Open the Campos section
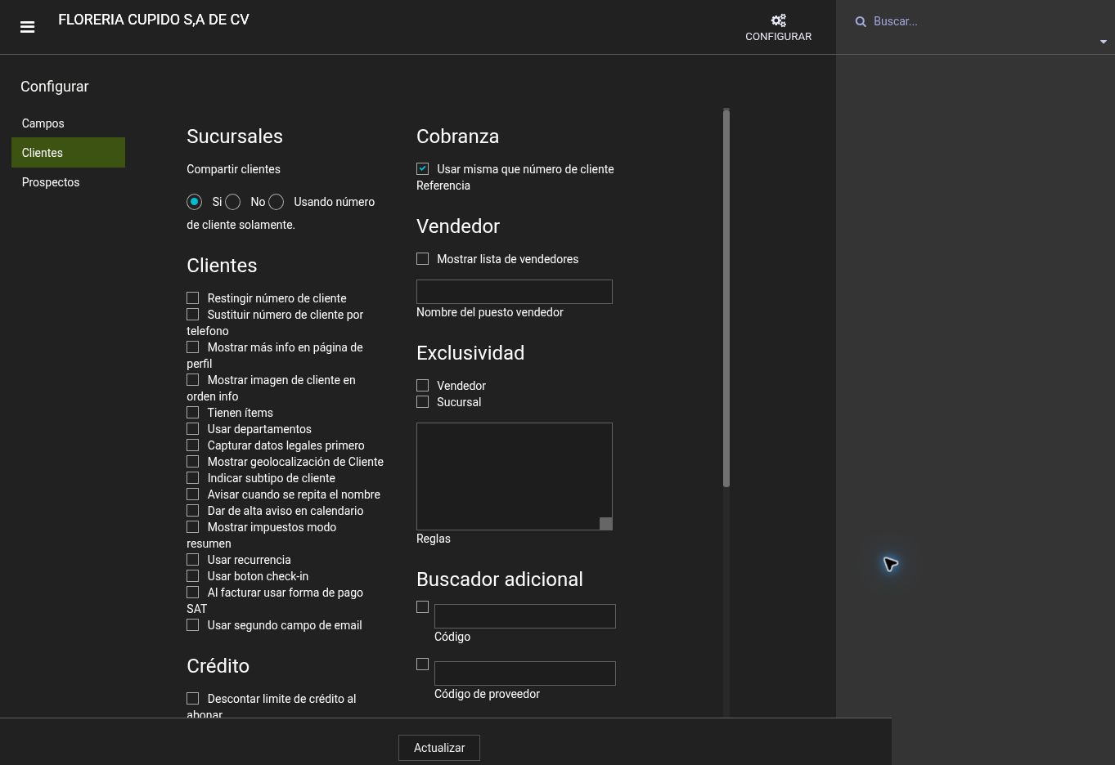The height and width of the screenshot is (765, 1115). [43, 123]
